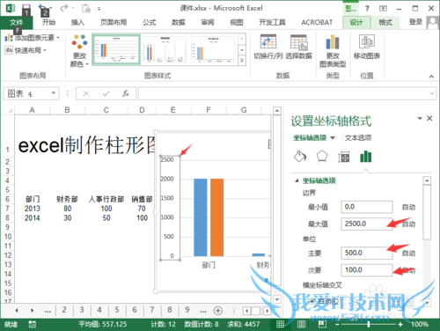
Task: Click the Save icon in quick access toolbar
Action: coord(26,8)
